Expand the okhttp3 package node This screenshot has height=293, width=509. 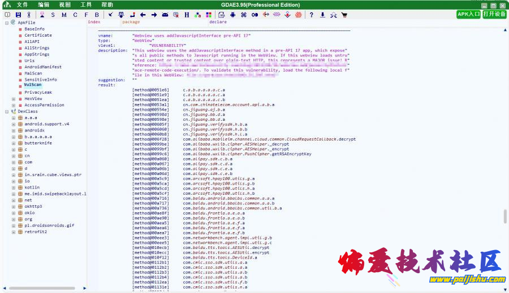pos(14,207)
